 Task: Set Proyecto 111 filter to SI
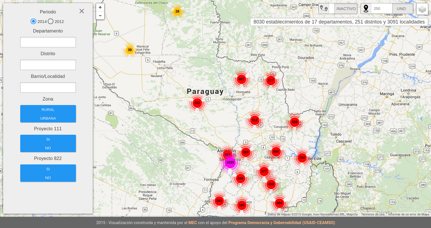[x=48, y=139]
